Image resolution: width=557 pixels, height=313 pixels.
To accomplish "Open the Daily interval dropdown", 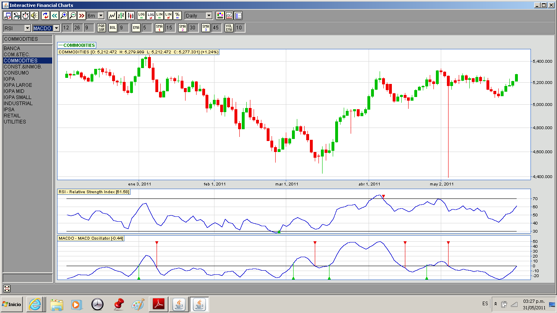I will (x=199, y=15).
